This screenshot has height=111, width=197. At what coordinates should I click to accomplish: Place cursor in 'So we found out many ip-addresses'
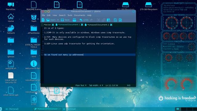(64, 55)
